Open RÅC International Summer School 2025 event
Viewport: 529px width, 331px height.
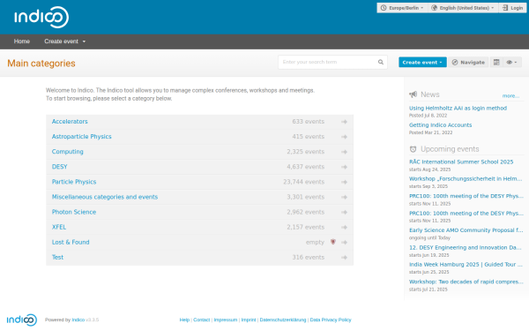[461, 162]
